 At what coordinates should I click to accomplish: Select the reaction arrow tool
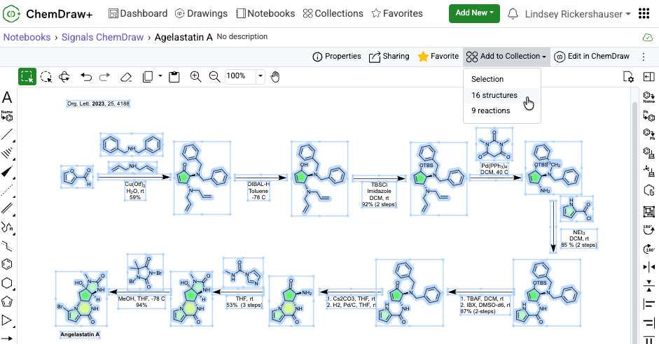pyautogui.click(x=7, y=338)
